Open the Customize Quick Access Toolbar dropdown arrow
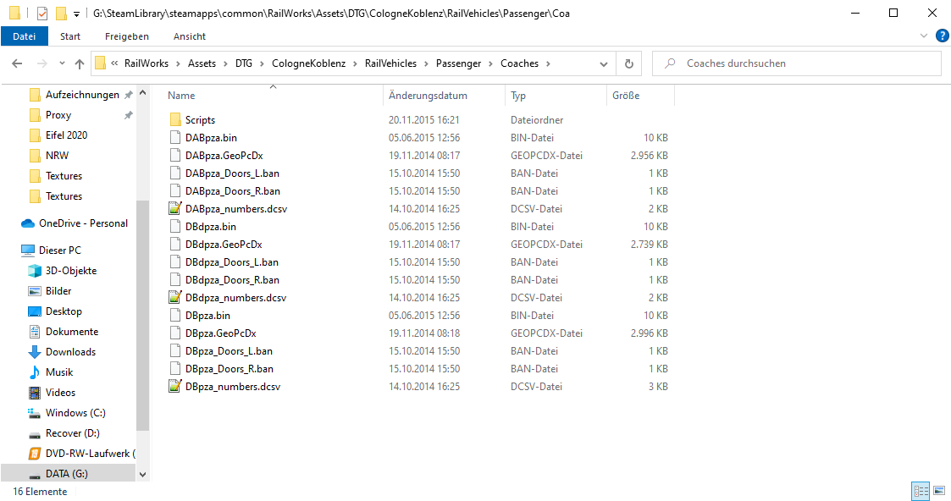Screen dimensions: 951x501 coord(76,14)
